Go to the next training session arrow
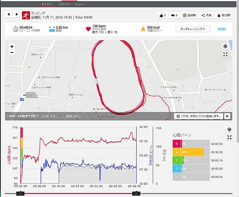The image size is (239, 197). pyautogui.click(x=16, y=14)
